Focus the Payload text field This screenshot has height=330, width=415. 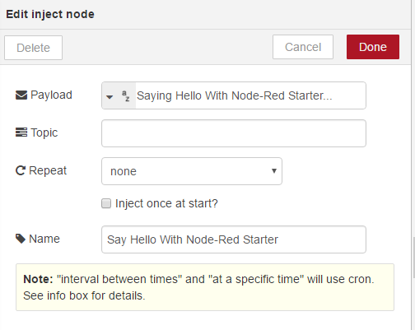(250, 95)
